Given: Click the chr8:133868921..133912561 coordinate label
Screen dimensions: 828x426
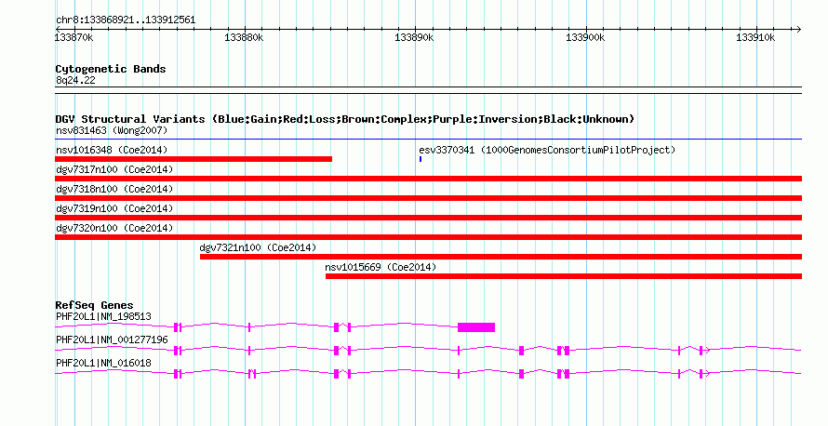Looking at the screenshot, I should 126,20.
